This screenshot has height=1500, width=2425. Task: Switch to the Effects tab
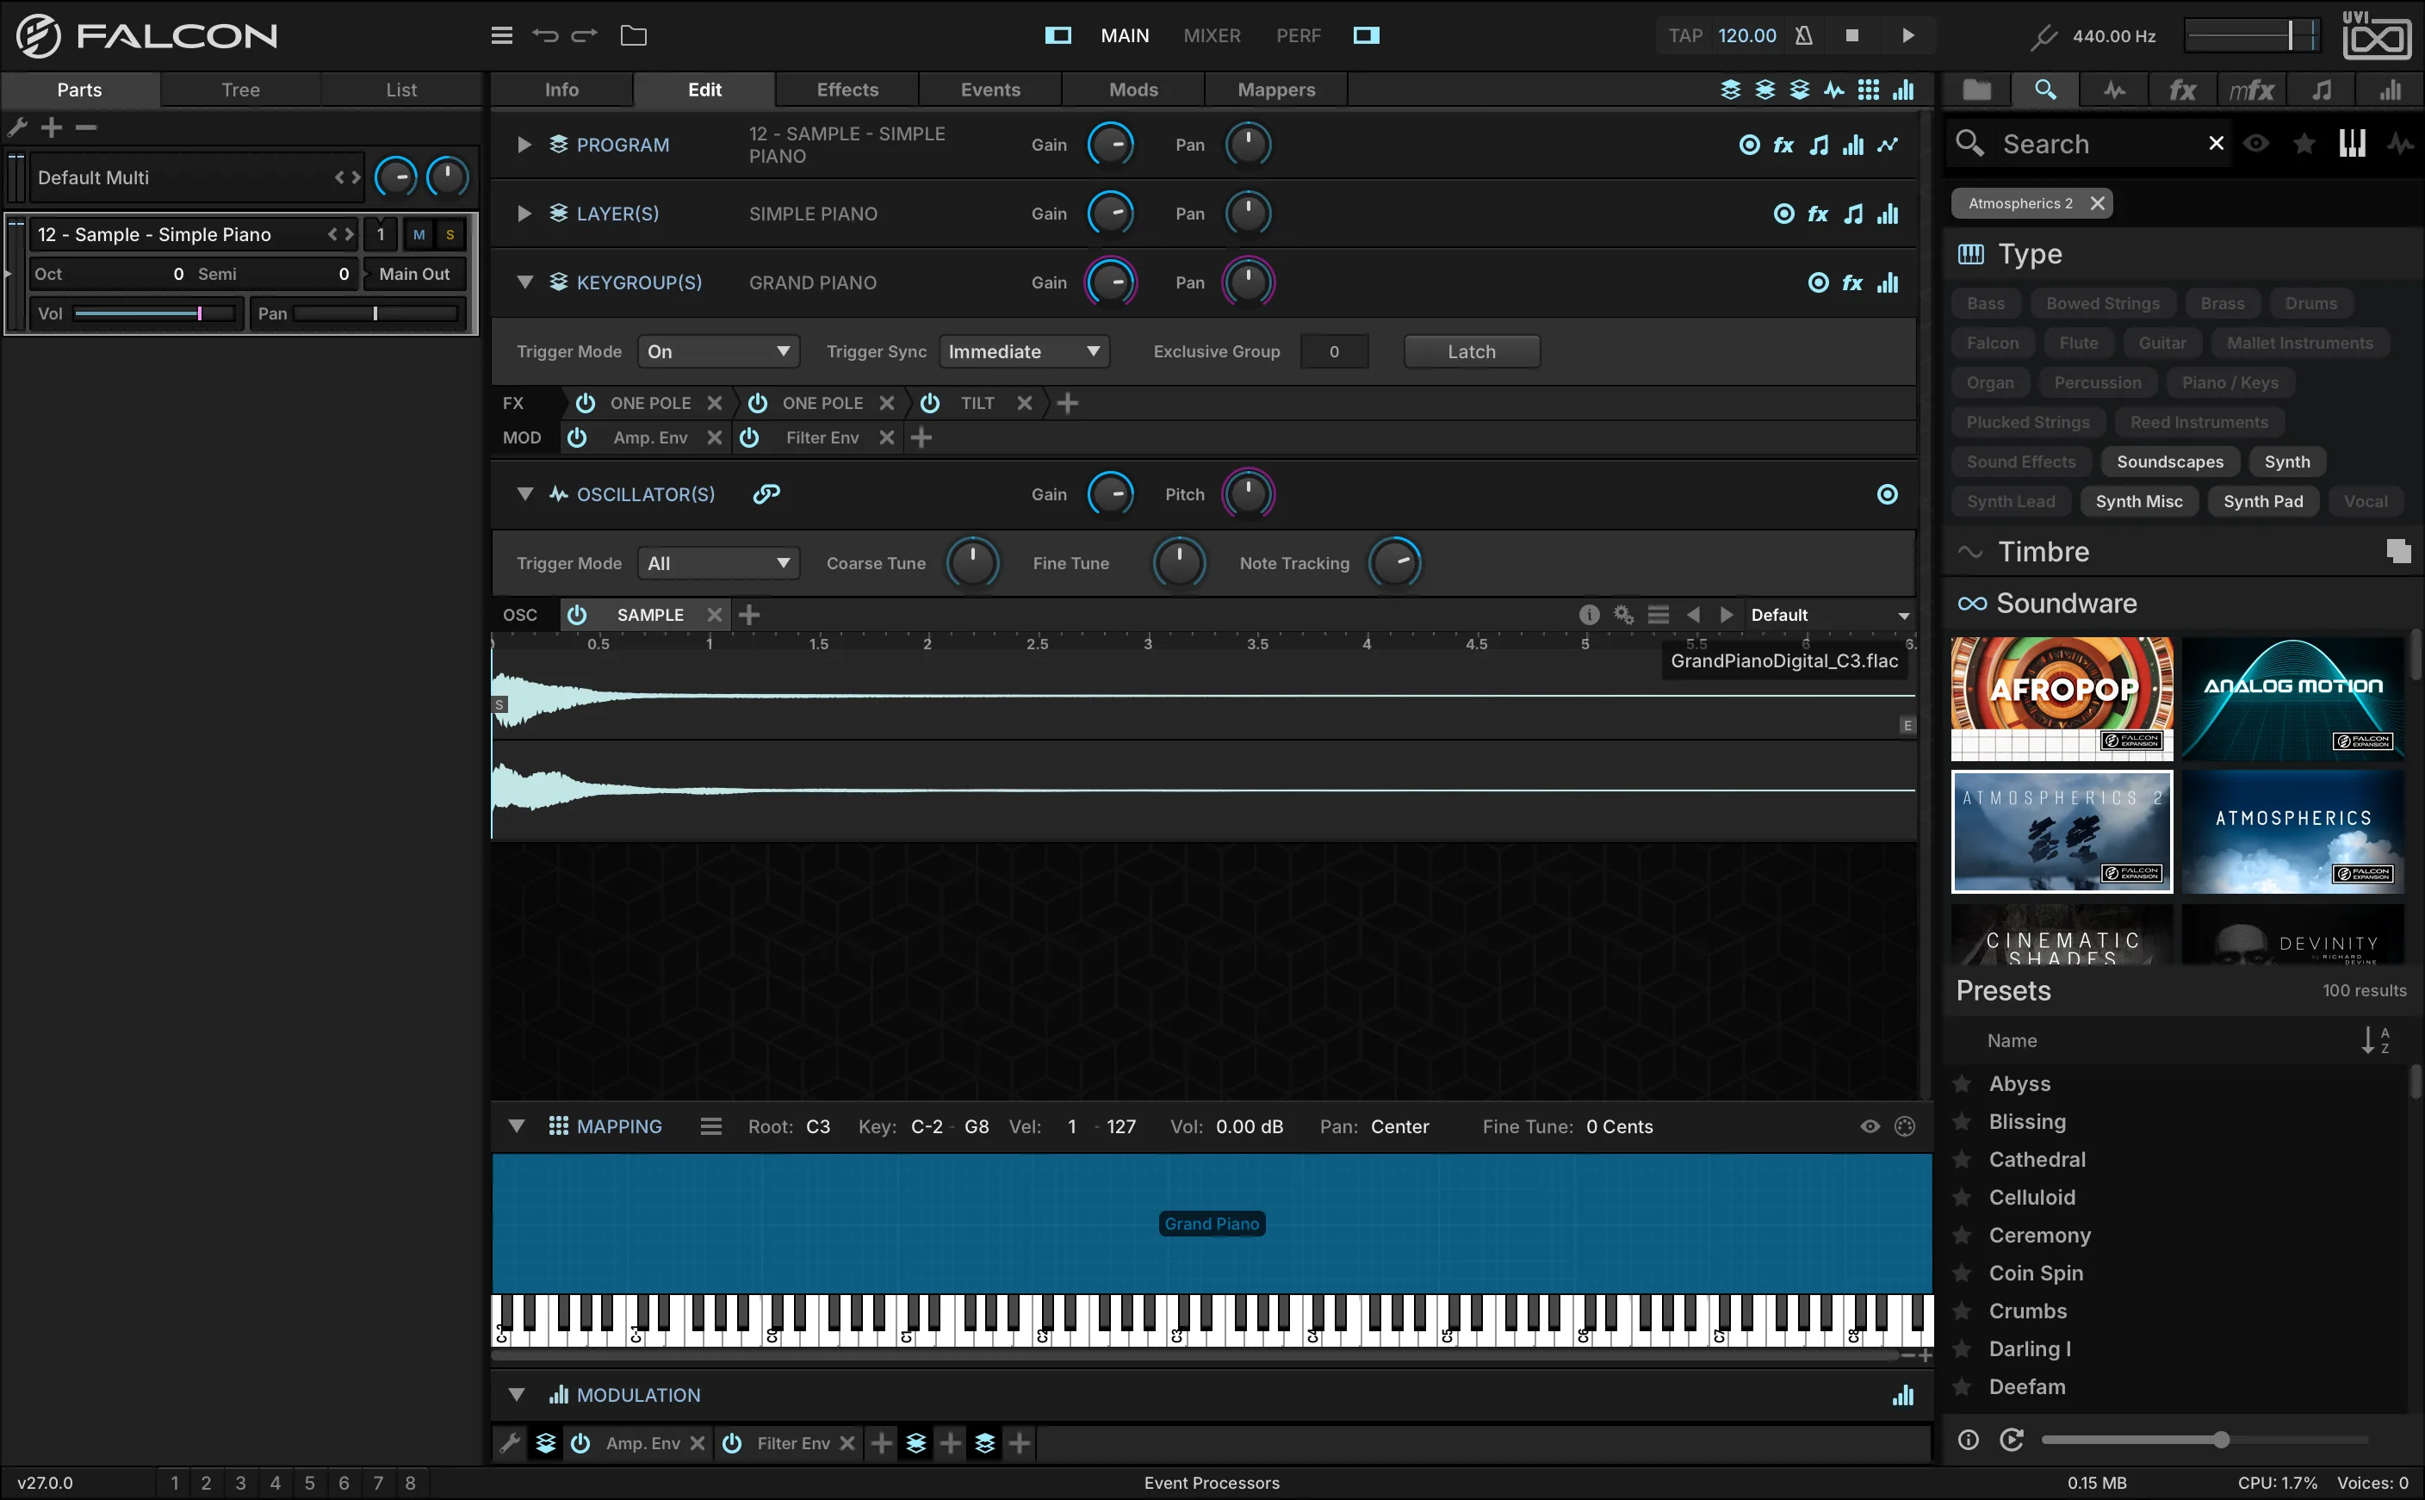847,90
